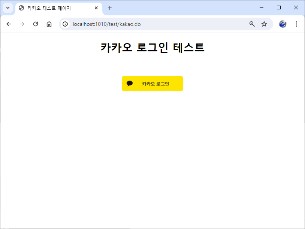The image size is (305, 229).
Task: Reload the page with the refresh icon
Action: (36, 24)
